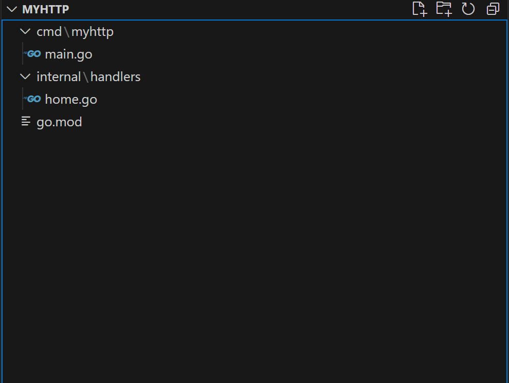Collapse the cmd\myhttp folder chevron
The width and height of the screenshot is (509, 383).
click(25, 32)
